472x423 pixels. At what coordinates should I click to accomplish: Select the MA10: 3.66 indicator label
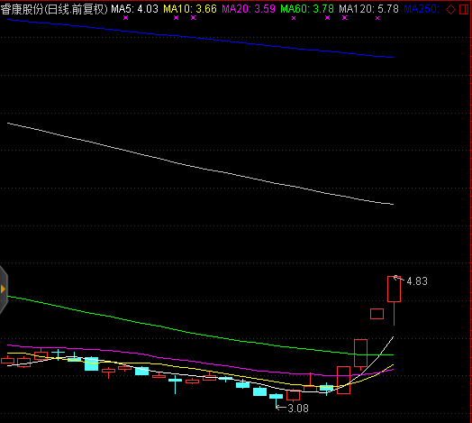pos(190,9)
